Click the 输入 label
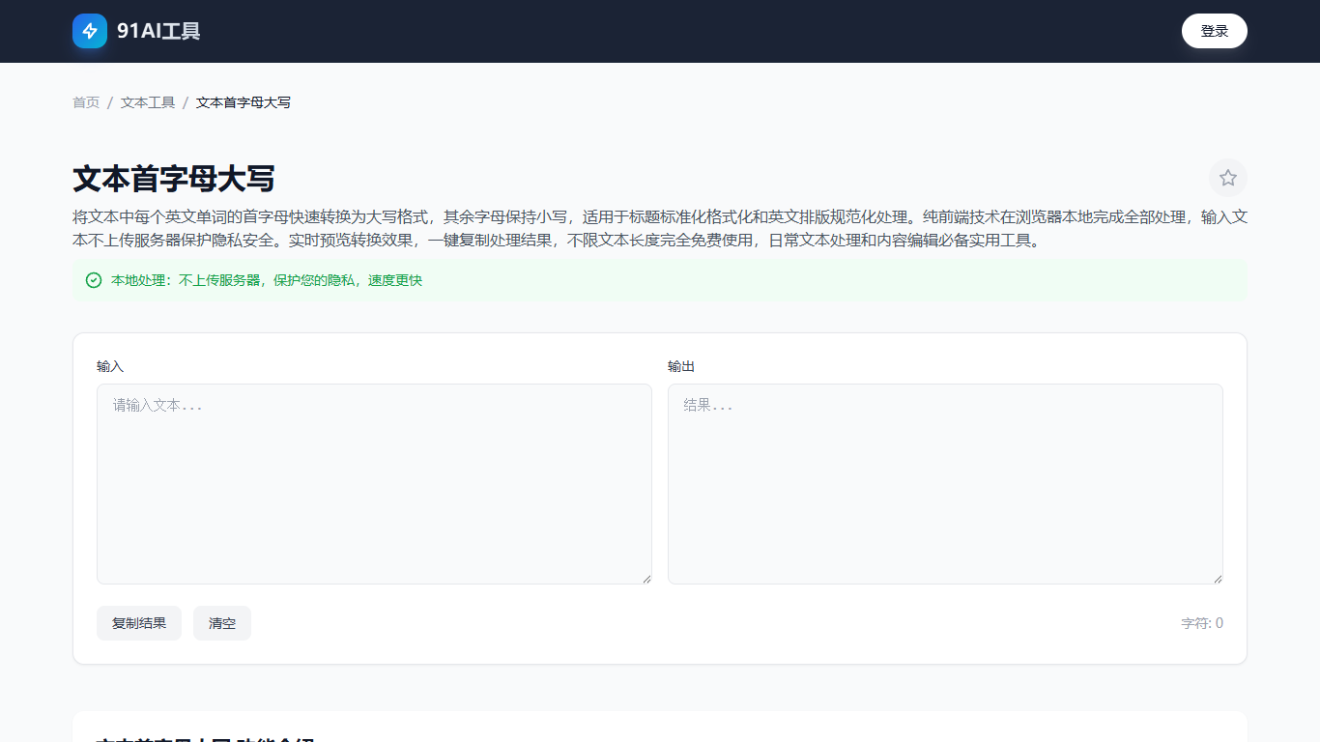 (x=110, y=367)
